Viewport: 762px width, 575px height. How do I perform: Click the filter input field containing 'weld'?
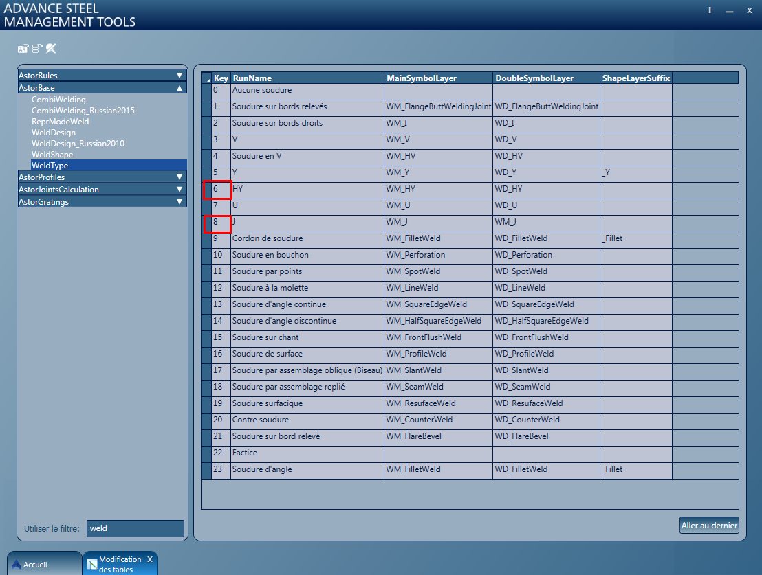tap(135, 528)
